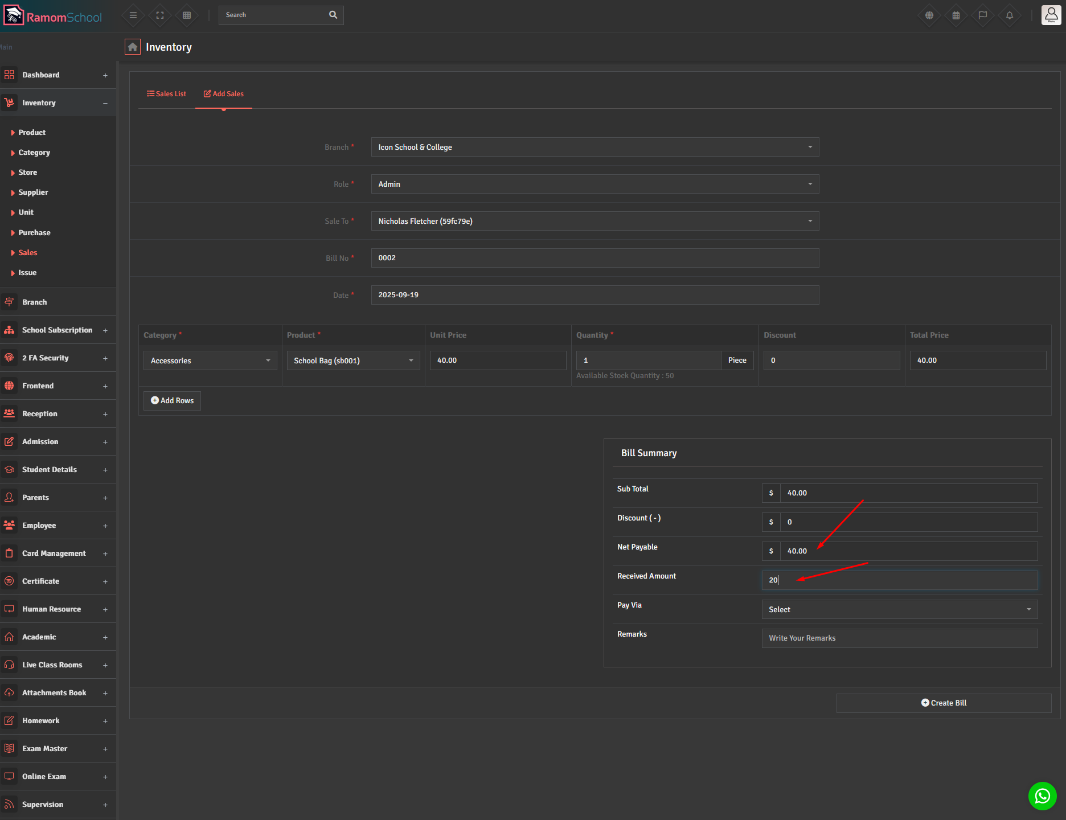Click the Branch signpost icon in sidebar
Viewport: 1066px width, 820px height.
[9, 302]
